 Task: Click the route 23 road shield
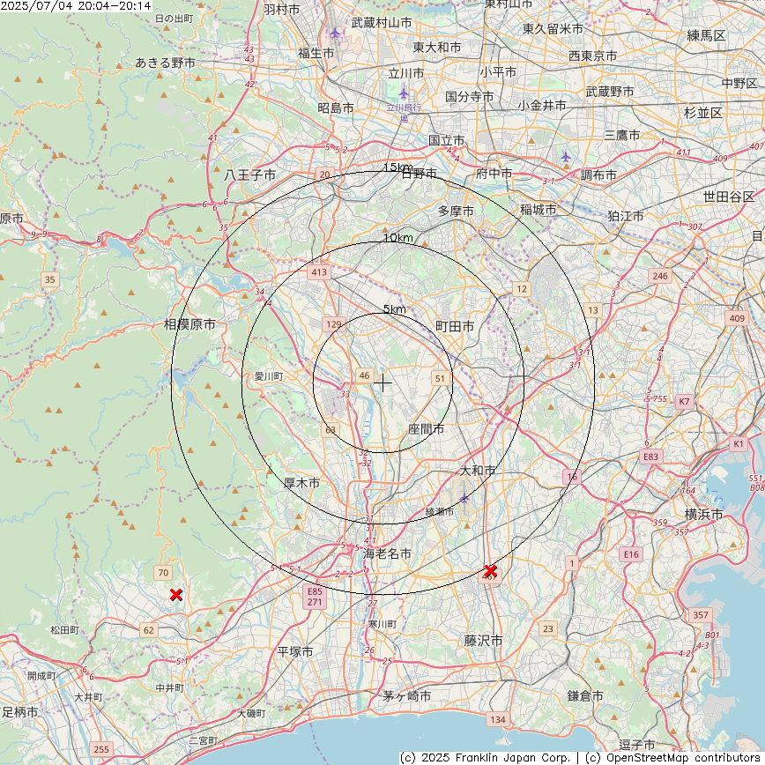(x=548, y=629)
